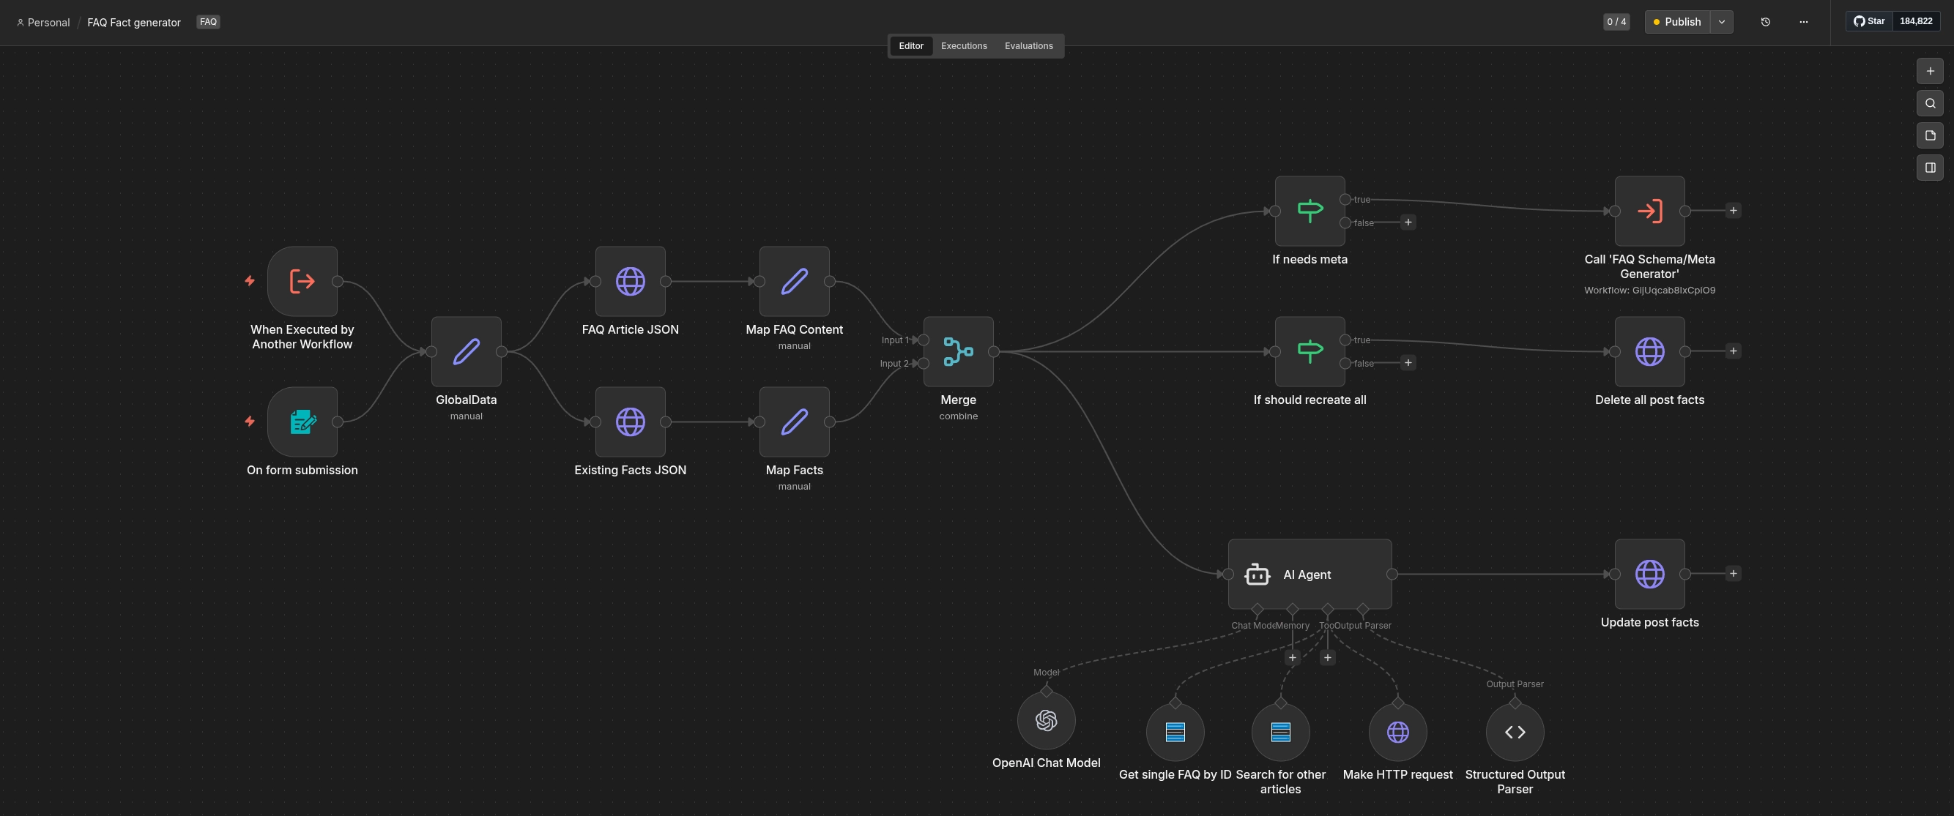
Task: Switch to the Editor tab
Action: coord(911,46)
